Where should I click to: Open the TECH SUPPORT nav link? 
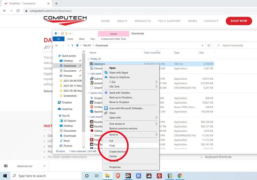tap(169, 21)
